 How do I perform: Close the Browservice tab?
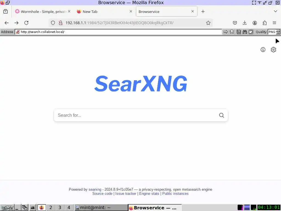tap(193, 11)
